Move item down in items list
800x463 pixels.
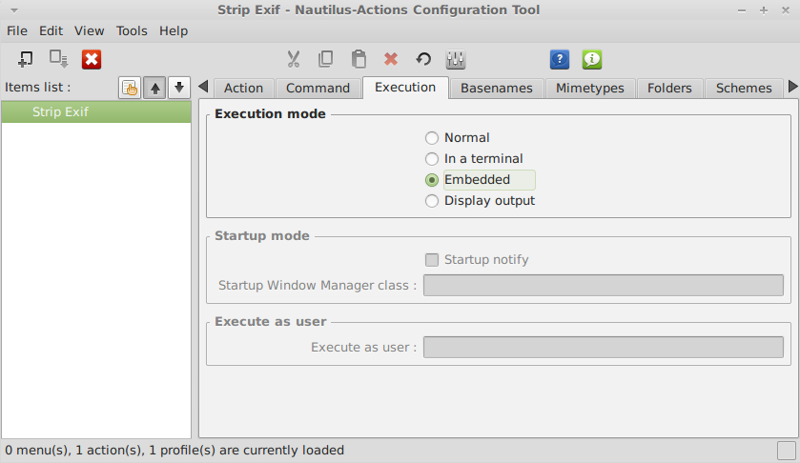pos(179,88)
